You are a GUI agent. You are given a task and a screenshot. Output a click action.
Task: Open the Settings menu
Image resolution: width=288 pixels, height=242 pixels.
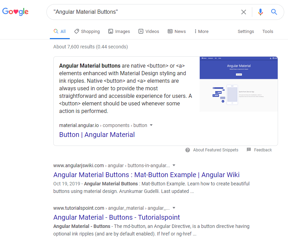pos(246,31)
